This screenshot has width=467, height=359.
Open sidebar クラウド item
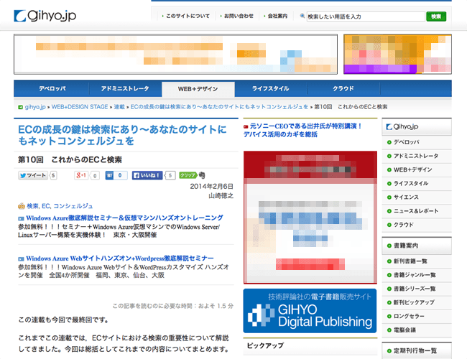tap(417, 225)
